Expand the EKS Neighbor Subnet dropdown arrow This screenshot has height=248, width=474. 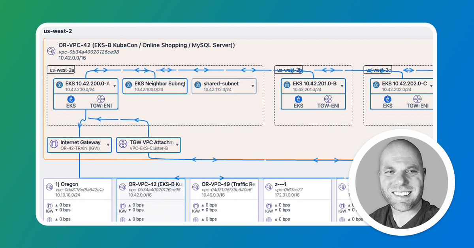pyautogui.click(x=183, y=86)
